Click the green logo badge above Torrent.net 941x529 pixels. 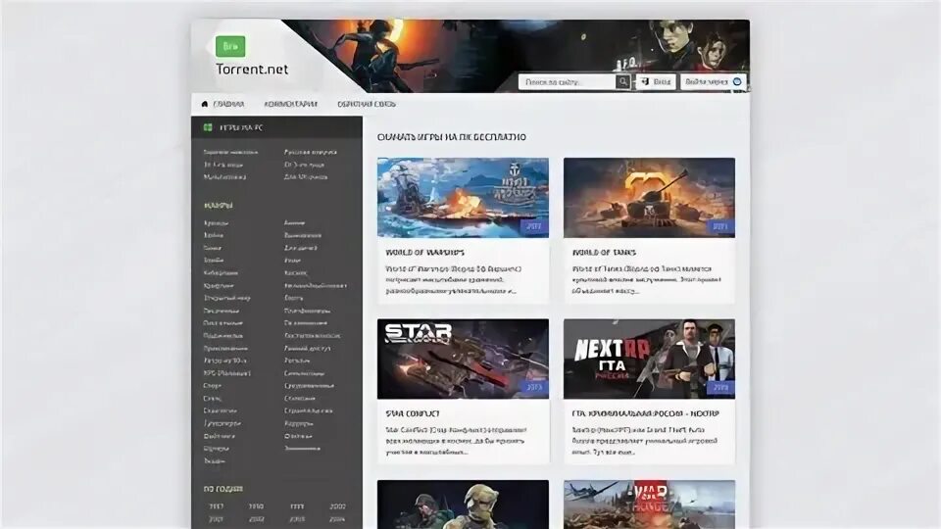coord(230,46)
